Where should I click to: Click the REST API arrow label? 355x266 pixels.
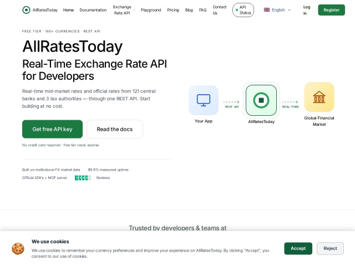pos(232,107)
